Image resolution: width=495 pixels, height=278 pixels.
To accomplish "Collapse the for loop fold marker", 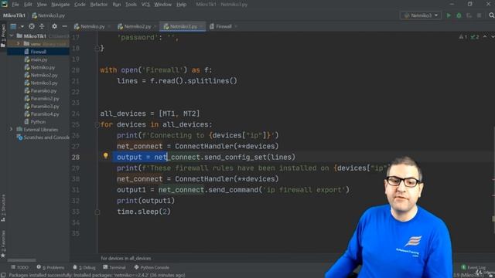I will click(x=97, y=125).
